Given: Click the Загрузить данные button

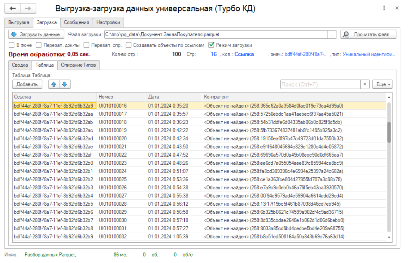Looking at the screenshot, I should tap(36, 34).
